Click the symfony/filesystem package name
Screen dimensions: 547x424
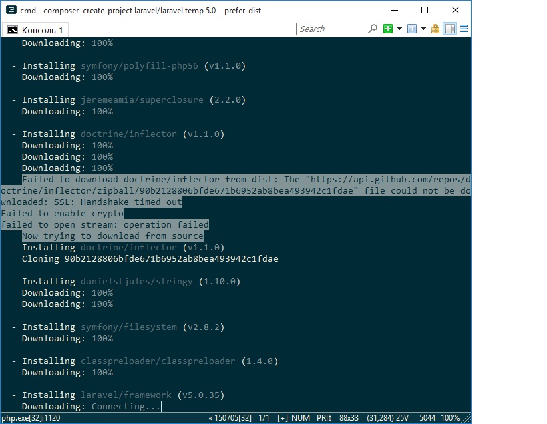pos(129,327)
